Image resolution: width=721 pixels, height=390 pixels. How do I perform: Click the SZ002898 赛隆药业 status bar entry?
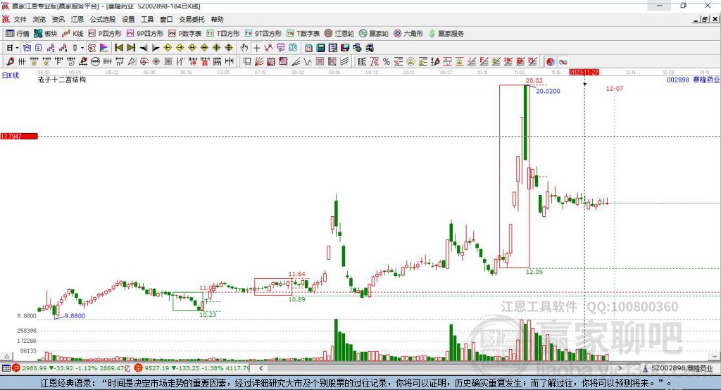678,368
